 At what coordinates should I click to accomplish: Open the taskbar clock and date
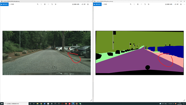pos(180,104)
